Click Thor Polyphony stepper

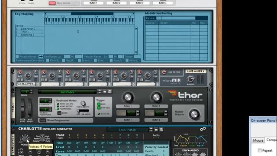coord(50,101)
